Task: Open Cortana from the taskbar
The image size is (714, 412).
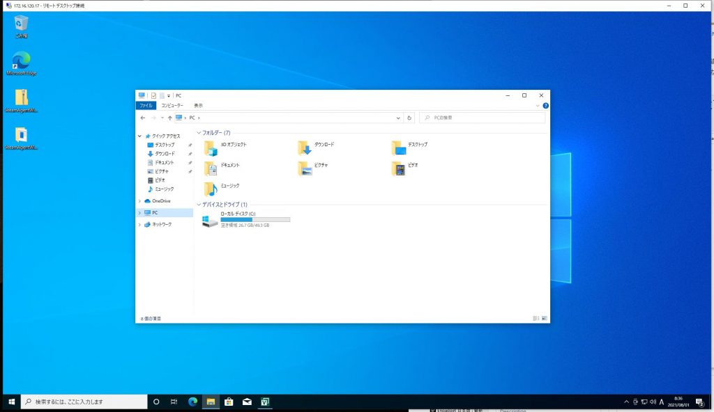Action: (156, 402)
